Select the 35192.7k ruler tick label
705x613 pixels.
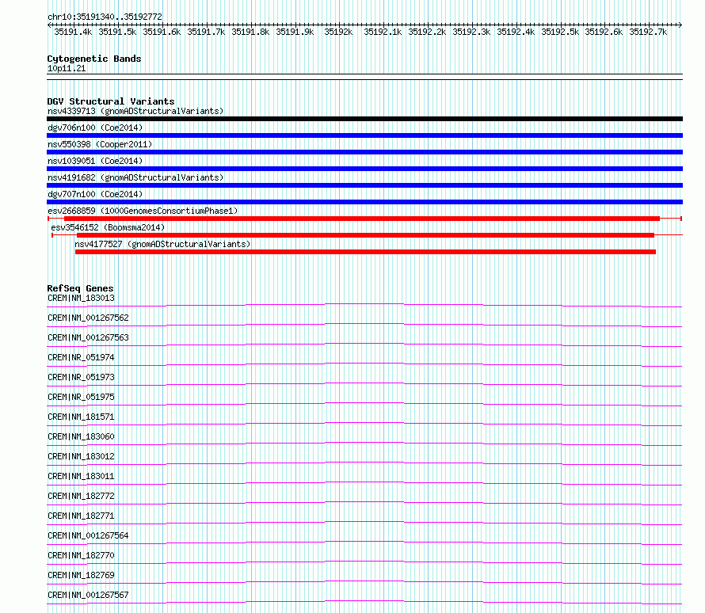pos(648,32)
